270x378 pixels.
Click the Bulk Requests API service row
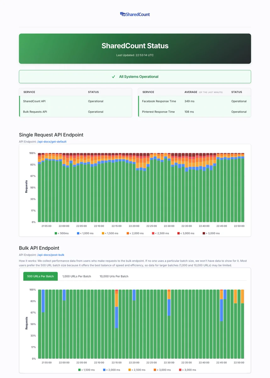(x=76, y=112)
